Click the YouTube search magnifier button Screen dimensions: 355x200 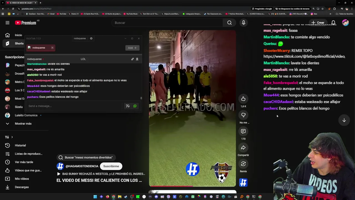point(229,23)
